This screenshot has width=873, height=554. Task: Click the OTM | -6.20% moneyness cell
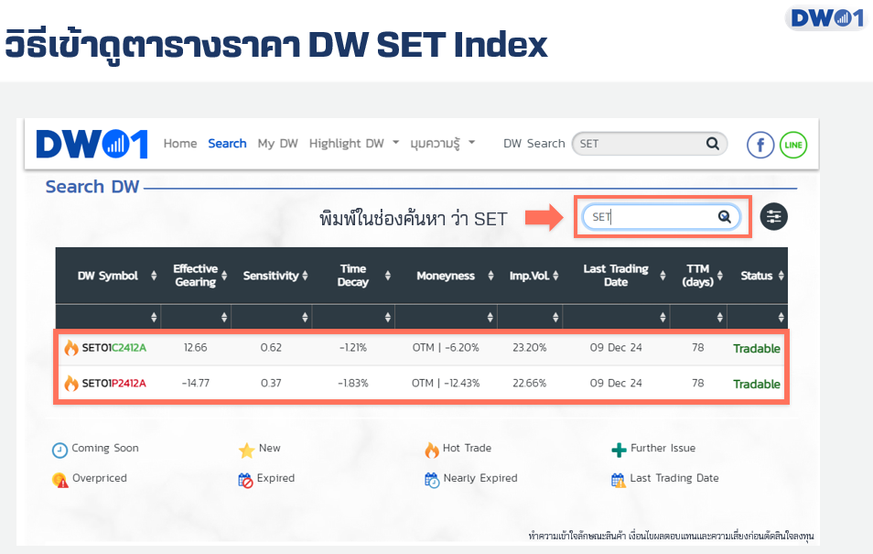coord(446,348)
